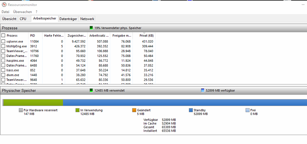Select the hasplms.exe checkbox

3,60
